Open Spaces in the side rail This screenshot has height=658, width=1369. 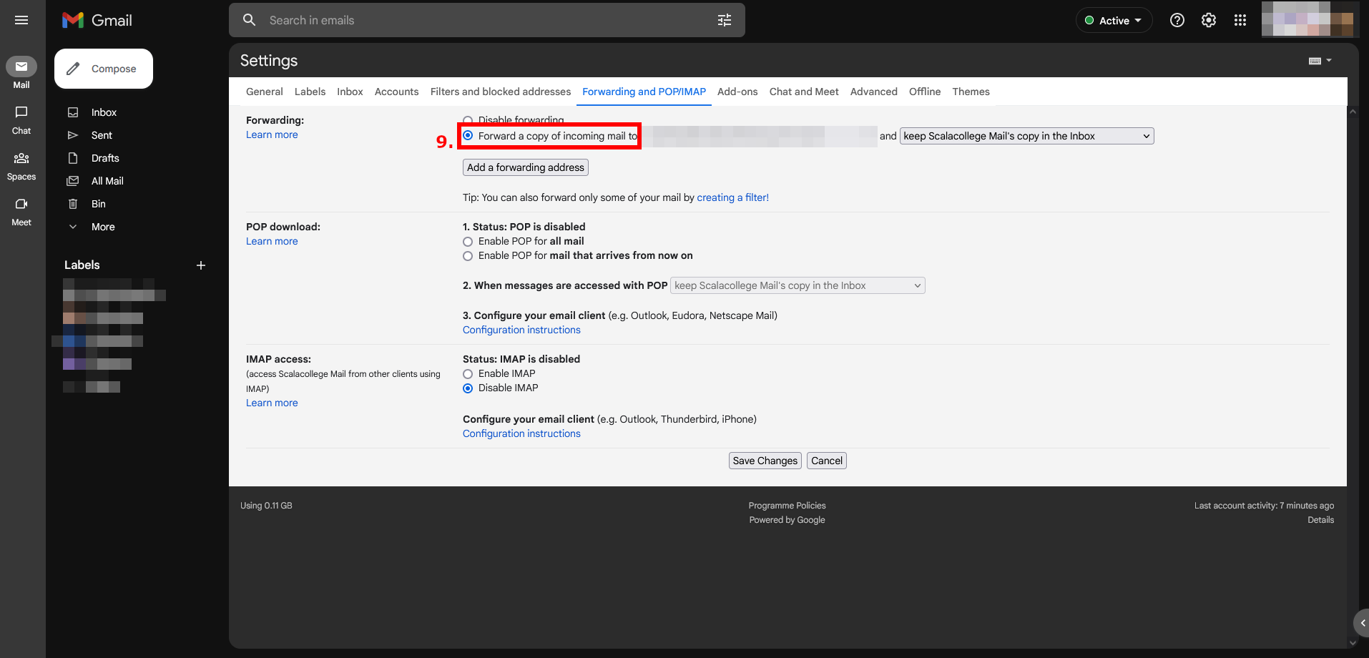point(21,165)
